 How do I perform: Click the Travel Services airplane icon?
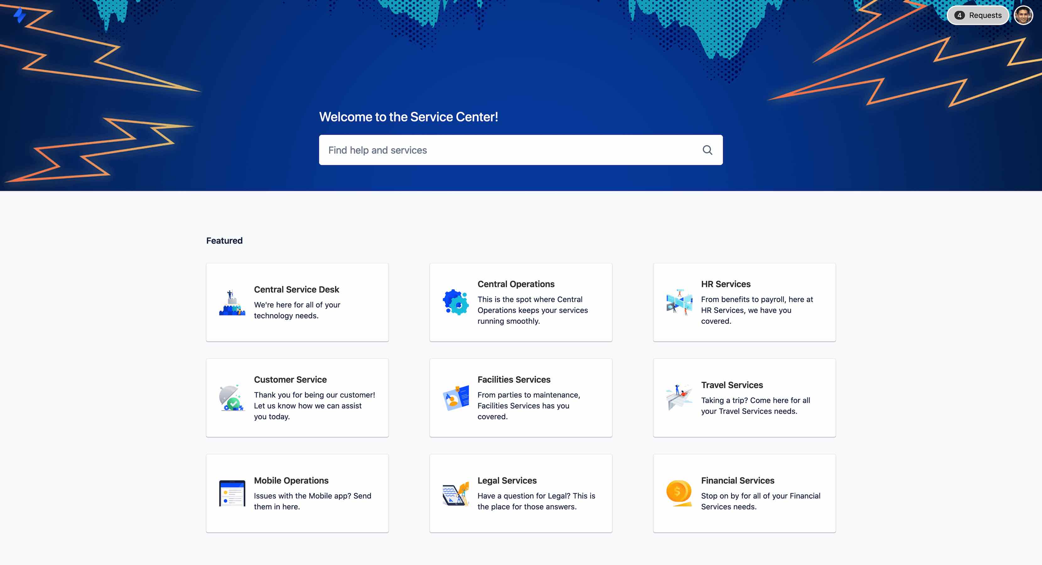pyautogui.click(x=679, y=397)
